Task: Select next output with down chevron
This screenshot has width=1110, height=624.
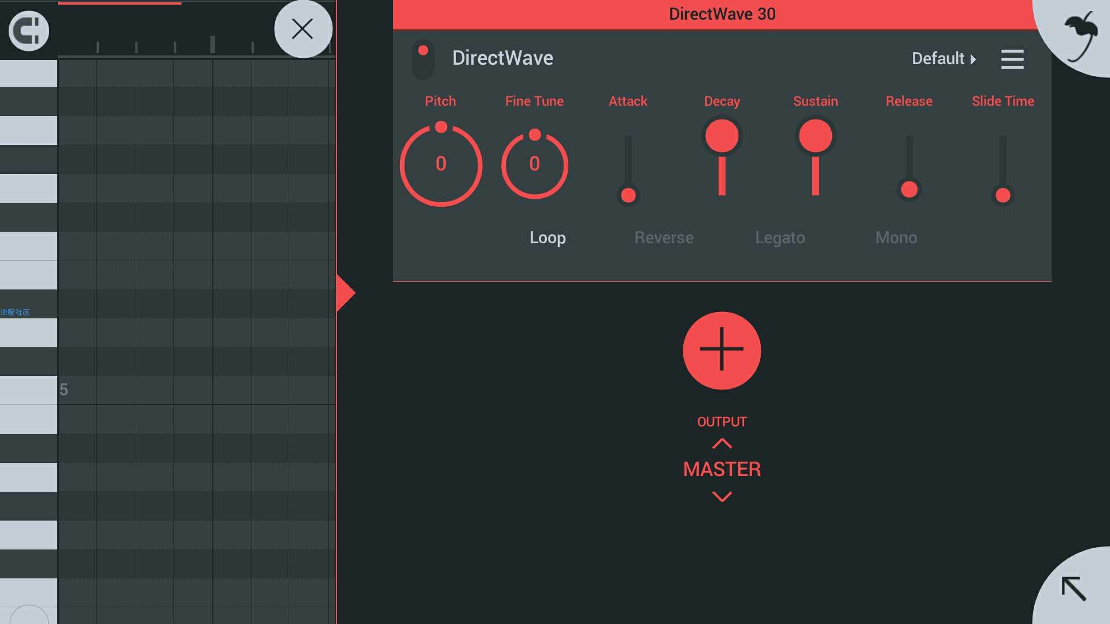Action: click(722, 496)
